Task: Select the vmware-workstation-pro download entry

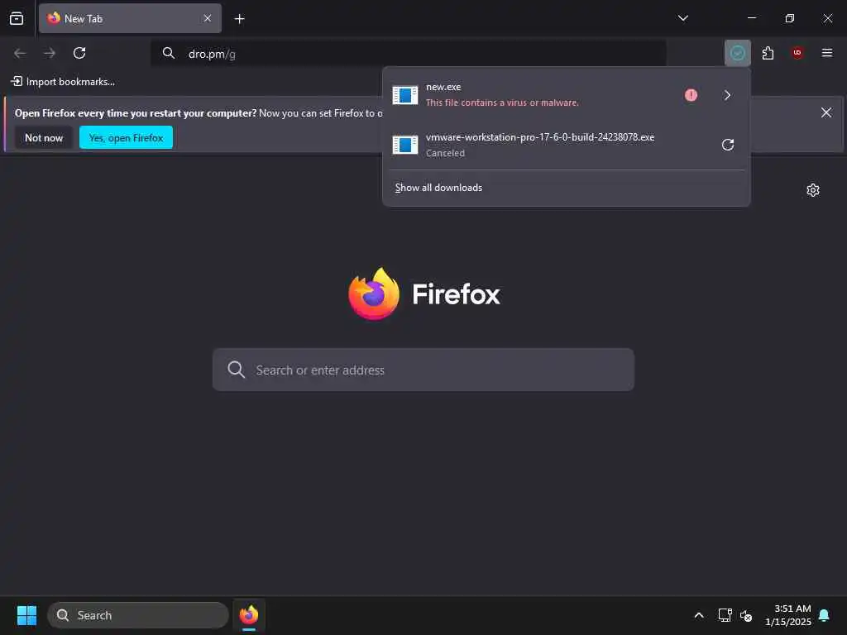Action: [566, 145]
